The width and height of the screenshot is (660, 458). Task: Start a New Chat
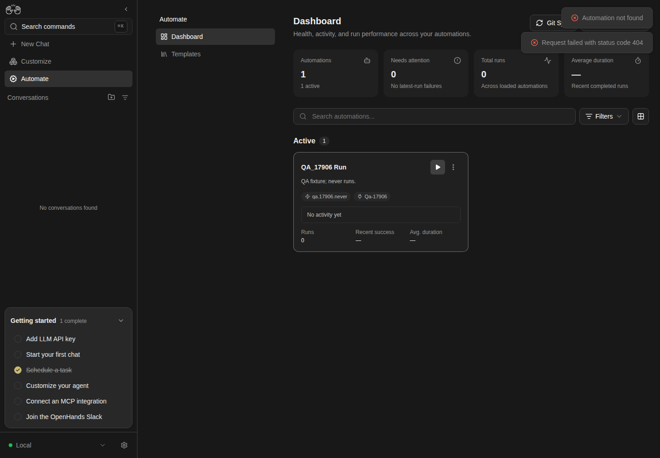point(68,44)
